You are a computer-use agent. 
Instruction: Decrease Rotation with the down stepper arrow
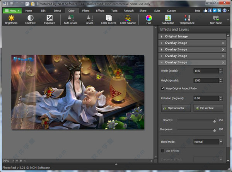point(221,100)
